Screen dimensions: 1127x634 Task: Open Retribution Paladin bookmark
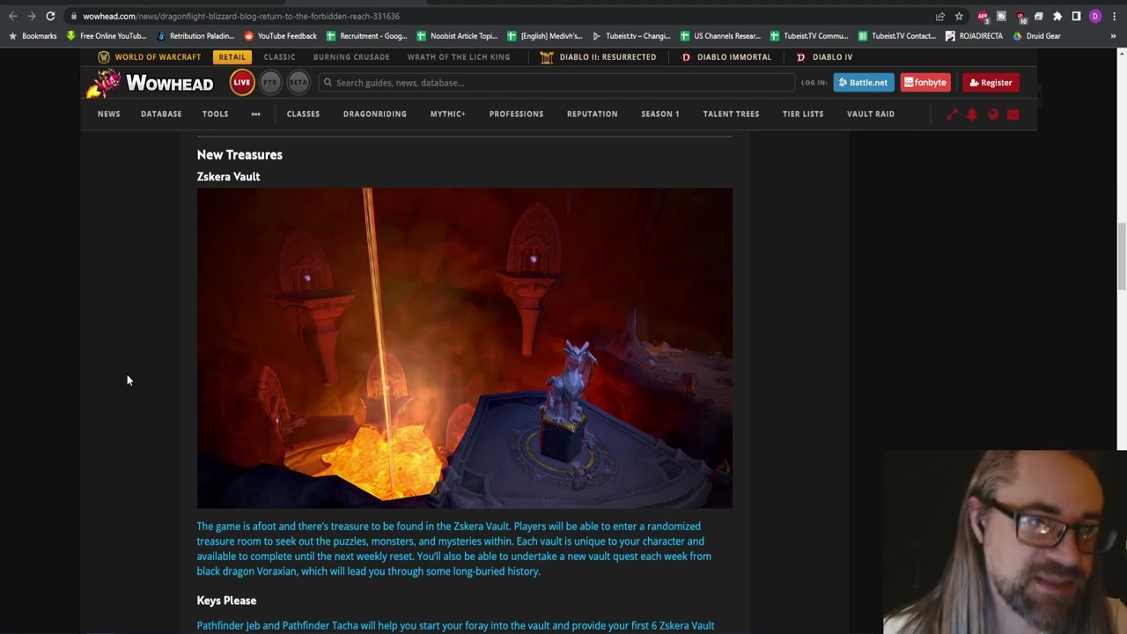point(195,36)
